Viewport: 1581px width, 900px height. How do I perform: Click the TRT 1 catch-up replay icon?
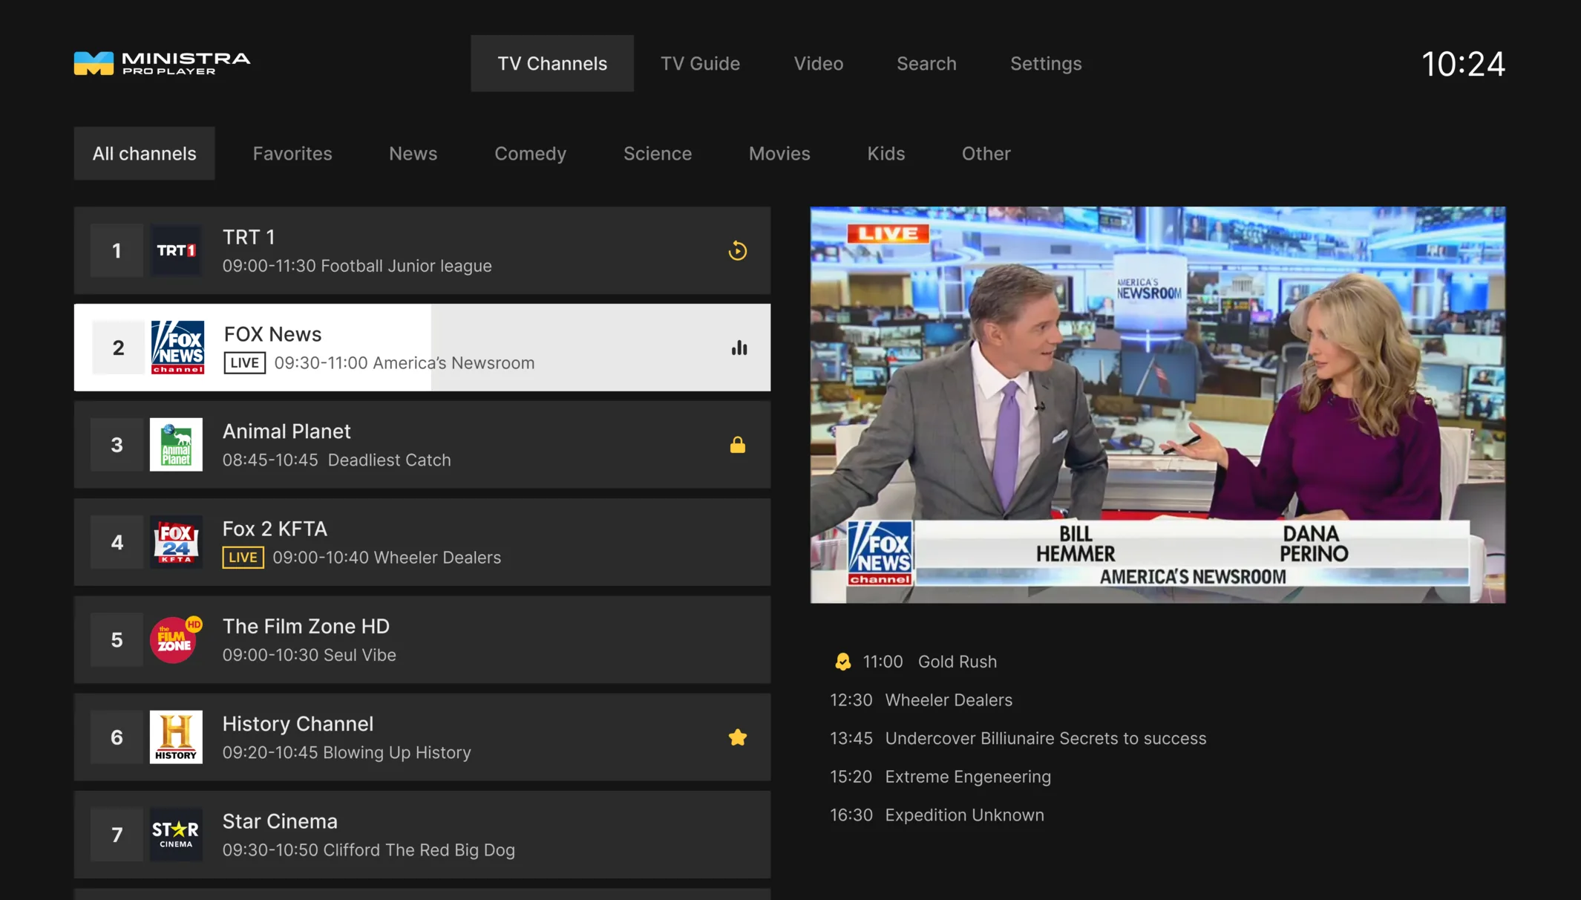click(737, 251)
